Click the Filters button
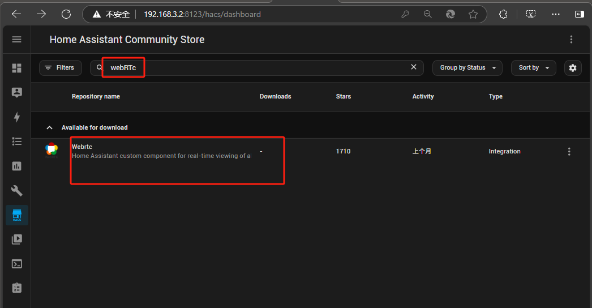The width and height of the screenshot is (592, 308). [60, 68]
